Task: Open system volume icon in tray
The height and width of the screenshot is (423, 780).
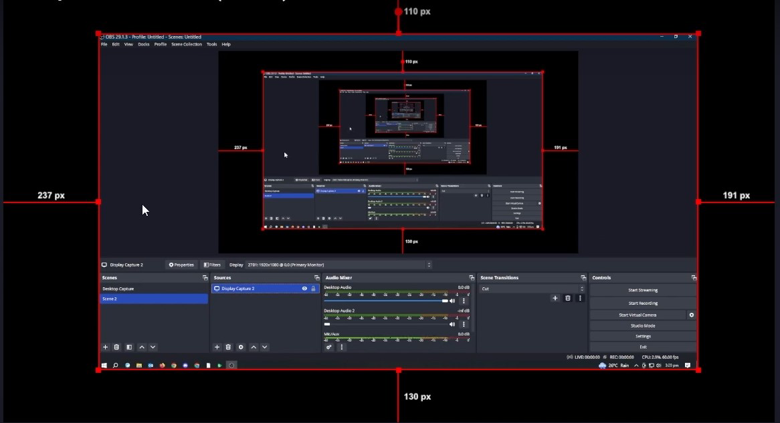Action: point(659,366)
